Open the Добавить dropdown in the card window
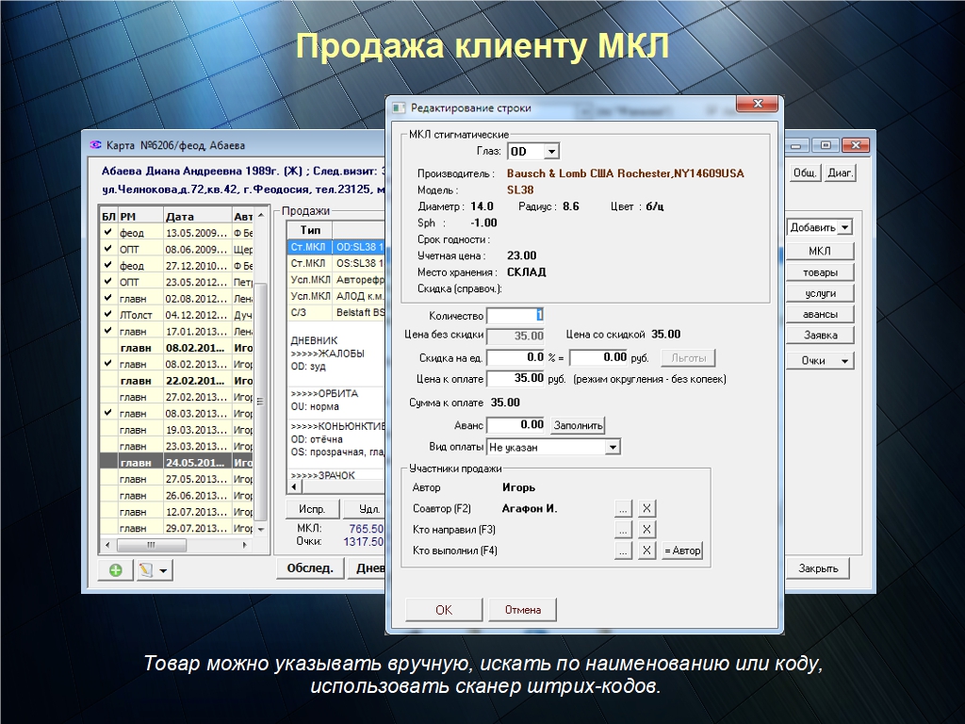The image size is (965, 724). (x=844, y=227)
